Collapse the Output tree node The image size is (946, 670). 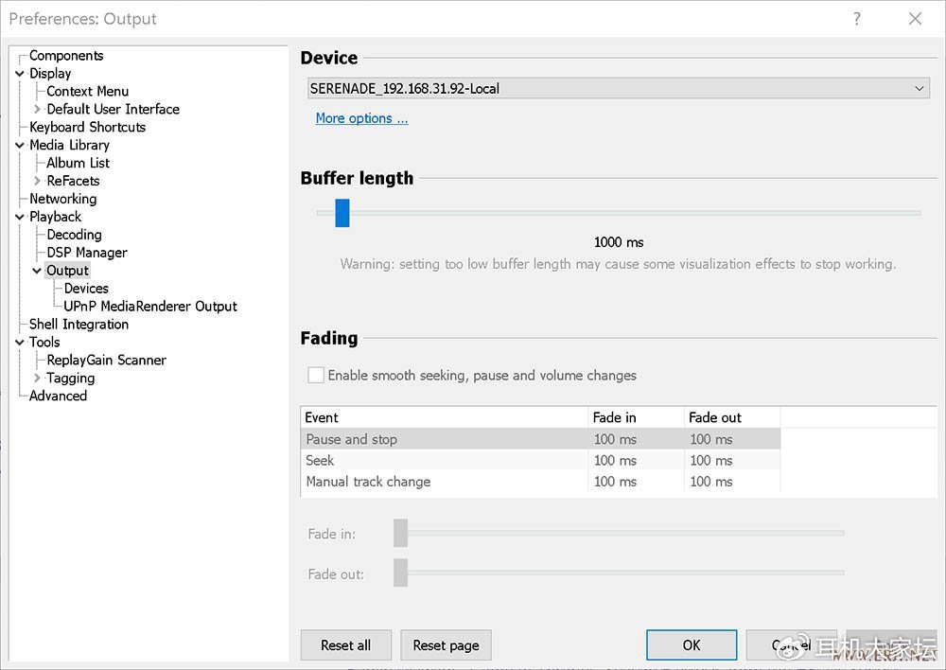click(x=37, y=271)
